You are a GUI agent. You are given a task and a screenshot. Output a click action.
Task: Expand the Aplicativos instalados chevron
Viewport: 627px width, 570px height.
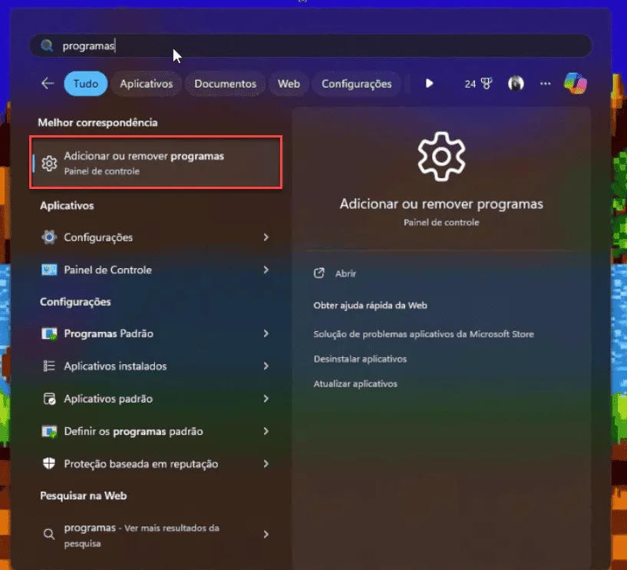click(x=266, y=366)
